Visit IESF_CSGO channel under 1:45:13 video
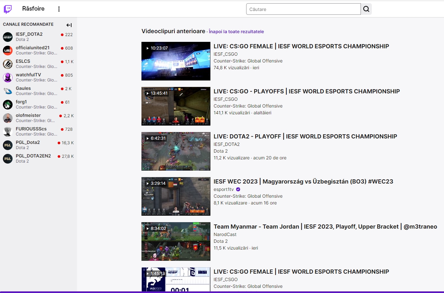This screenshot has width=444, height=293. pos(226,279)
